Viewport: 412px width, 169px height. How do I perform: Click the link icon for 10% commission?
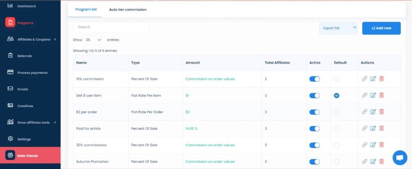pos(364,79)
